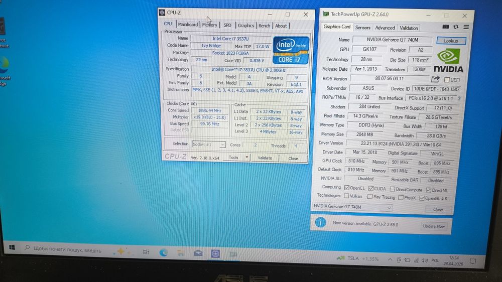Viewport: 502px width, 282px height.
Task: Toggle the OpenCL checkbox
Action: (x=347, y=188)
